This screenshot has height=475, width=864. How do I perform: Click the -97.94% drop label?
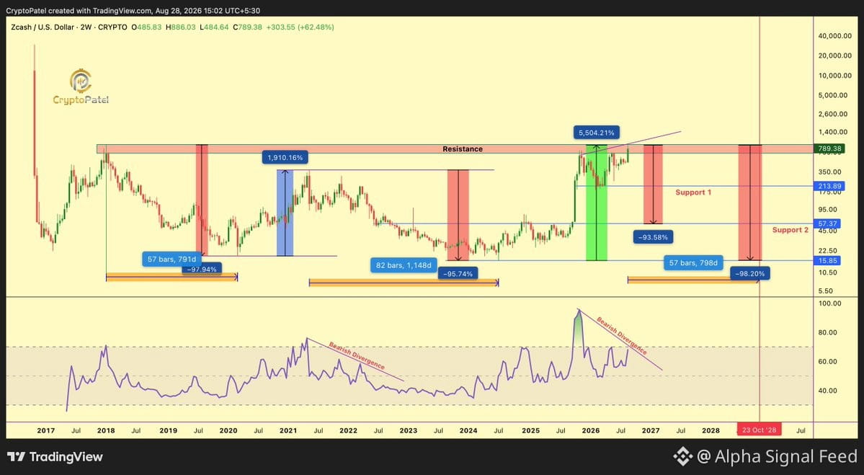pyautogui.click(x=202, y=269)
